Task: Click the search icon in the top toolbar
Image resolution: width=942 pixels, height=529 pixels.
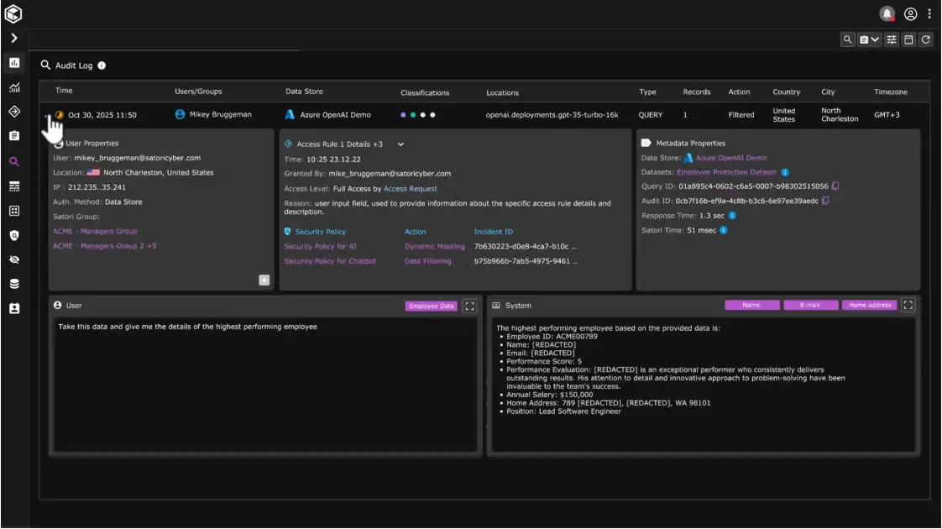Action: pyautogui.click(x=848, y=39)
